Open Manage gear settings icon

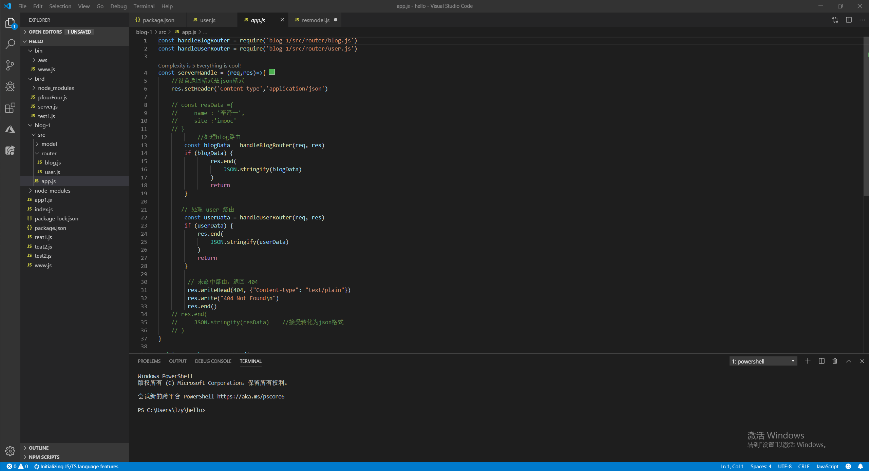pyautogui.click(x=10, y=451)
